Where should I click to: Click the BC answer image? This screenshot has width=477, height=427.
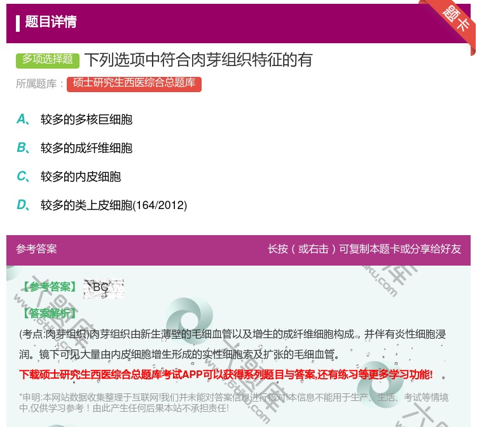pyautogui.click(x=104, y=288)
